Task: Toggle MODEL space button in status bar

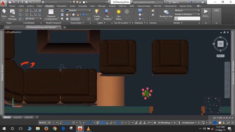Action: coord(43,123)
